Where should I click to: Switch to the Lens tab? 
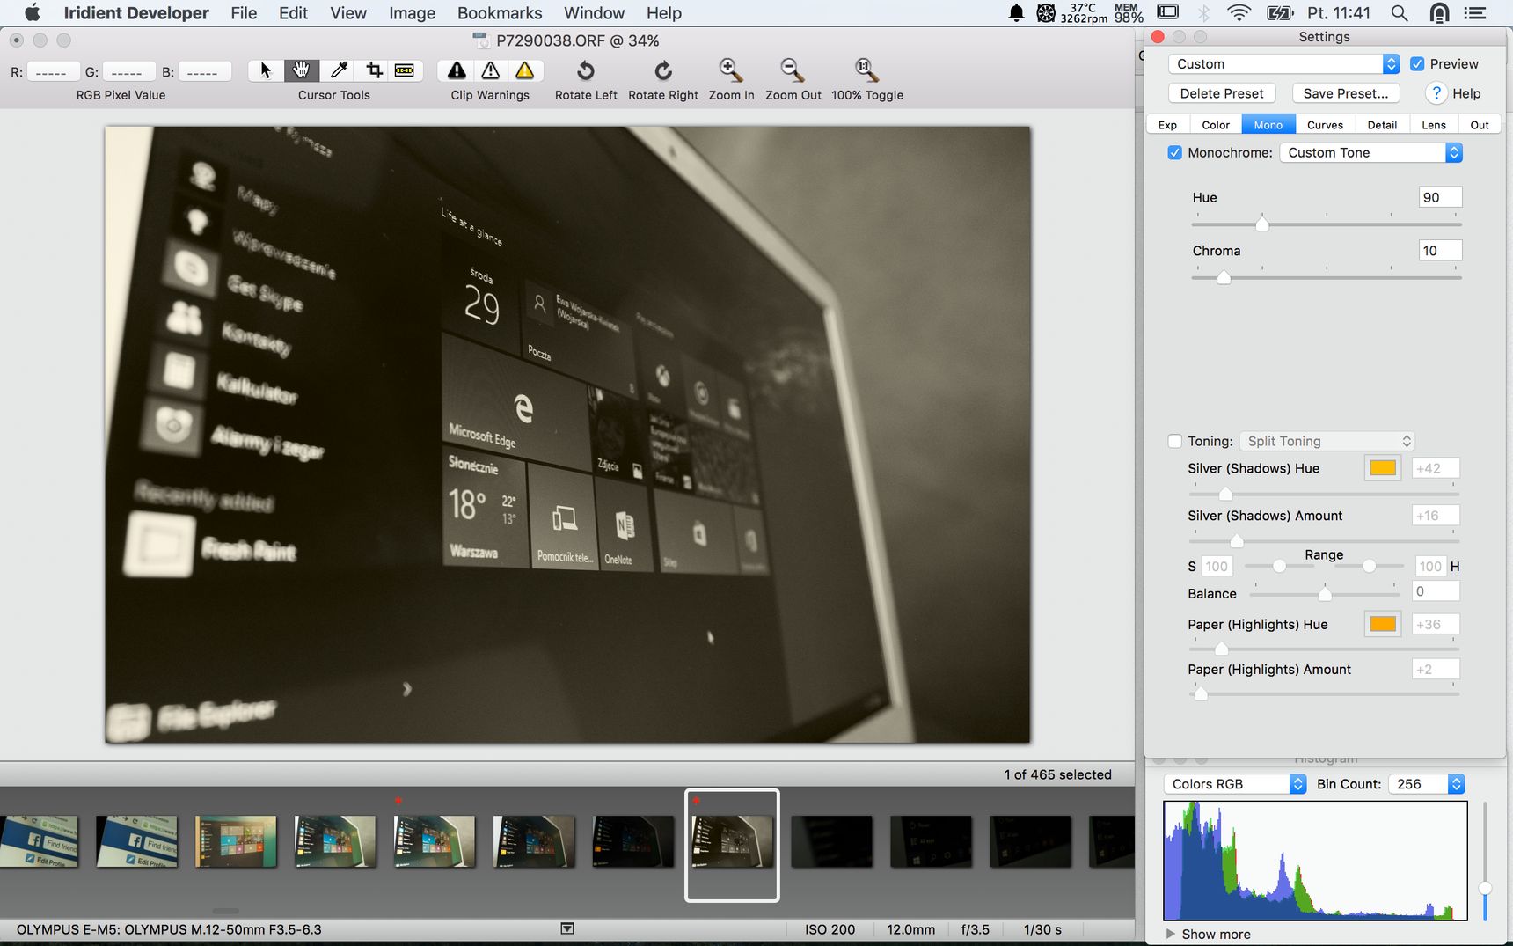(x=1434, y=124)
